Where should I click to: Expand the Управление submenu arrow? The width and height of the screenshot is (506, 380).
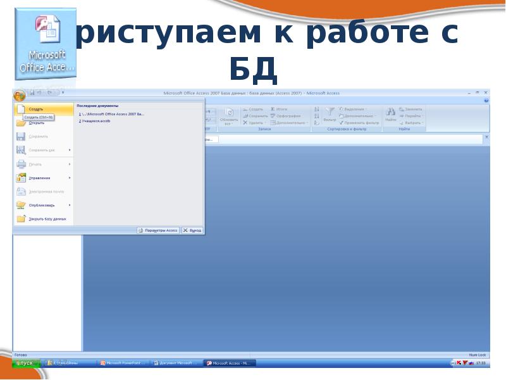point(70,178)
